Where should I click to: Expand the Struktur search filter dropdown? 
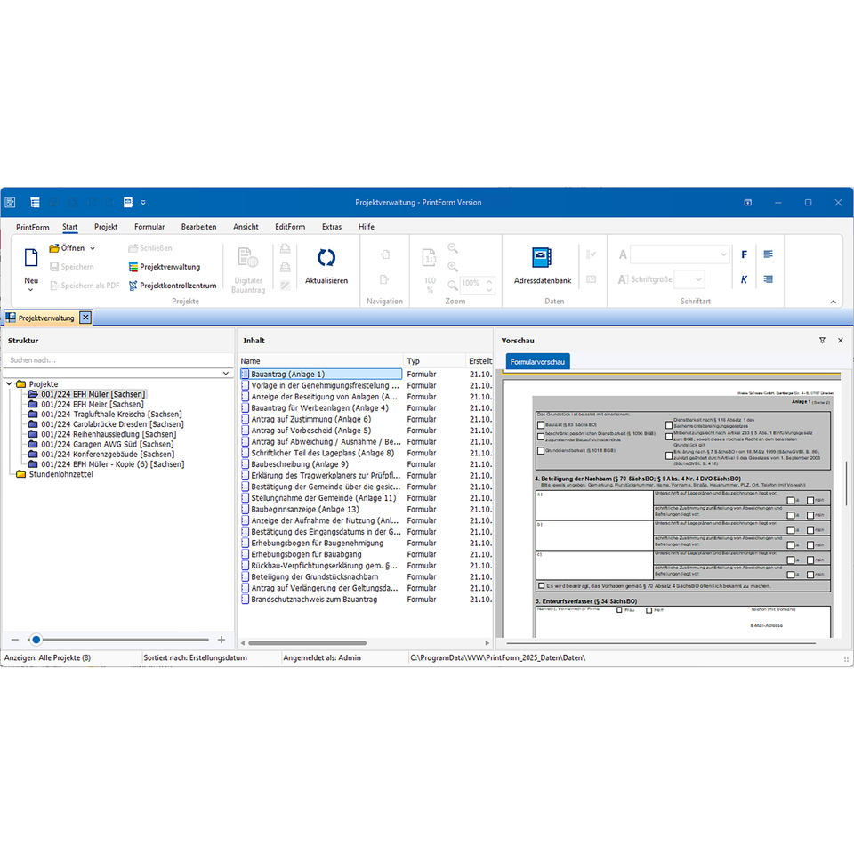pos(225,373)
